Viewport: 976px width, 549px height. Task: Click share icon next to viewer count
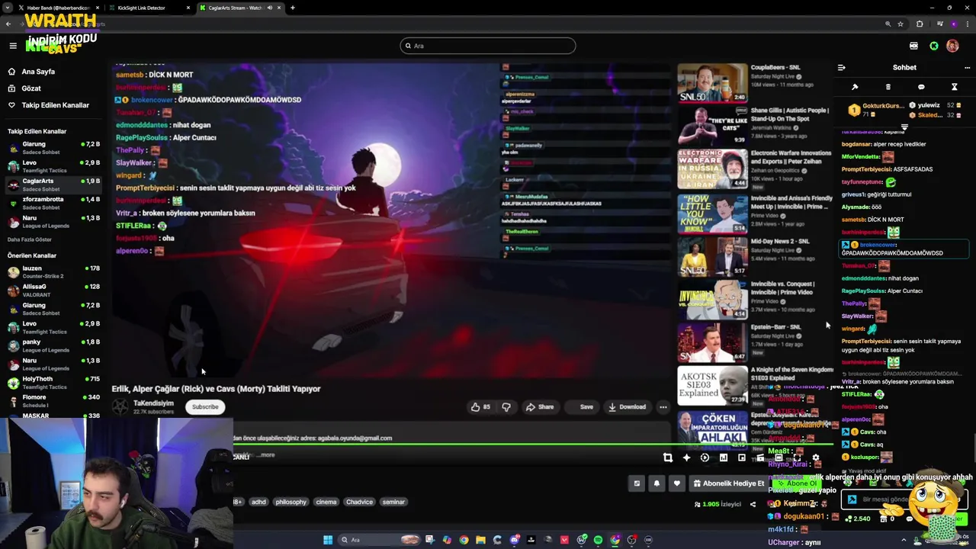click(753, 504)
